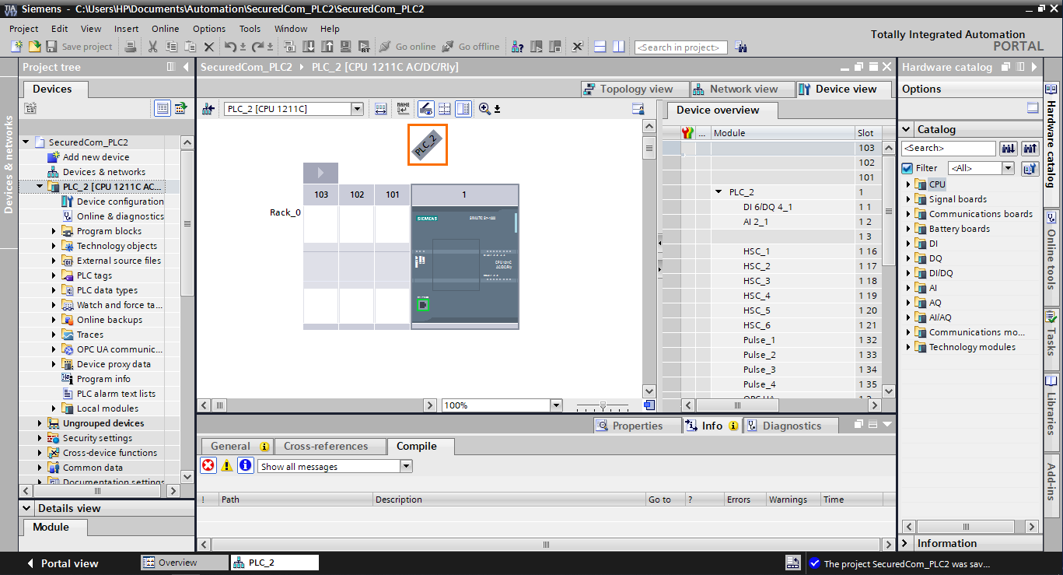Open the Properties tab
The image size is (1063, 575).
coord(637,426)
